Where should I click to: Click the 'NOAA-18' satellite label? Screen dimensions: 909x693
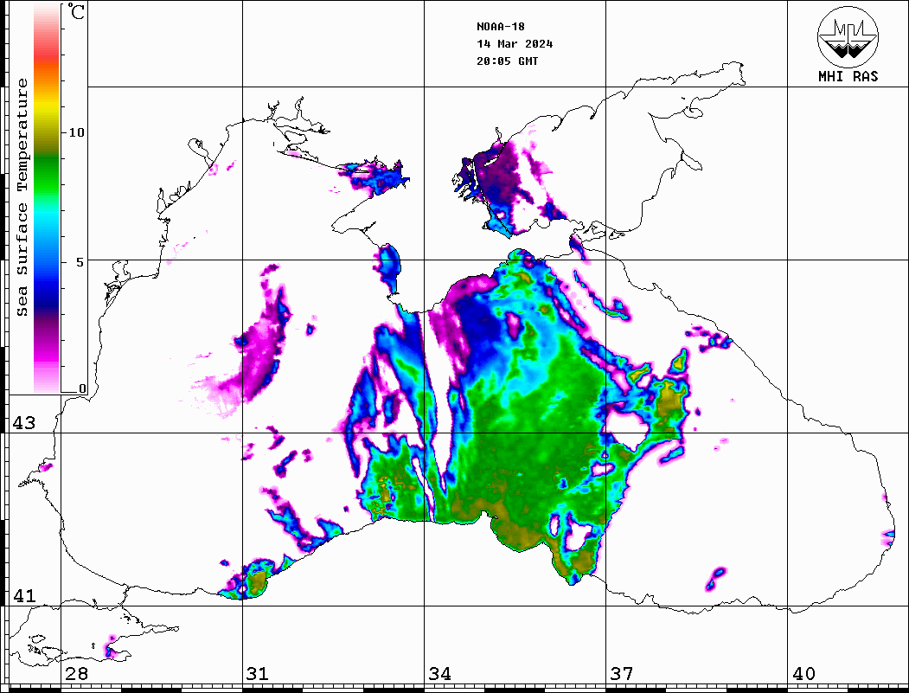pos(500,27)
